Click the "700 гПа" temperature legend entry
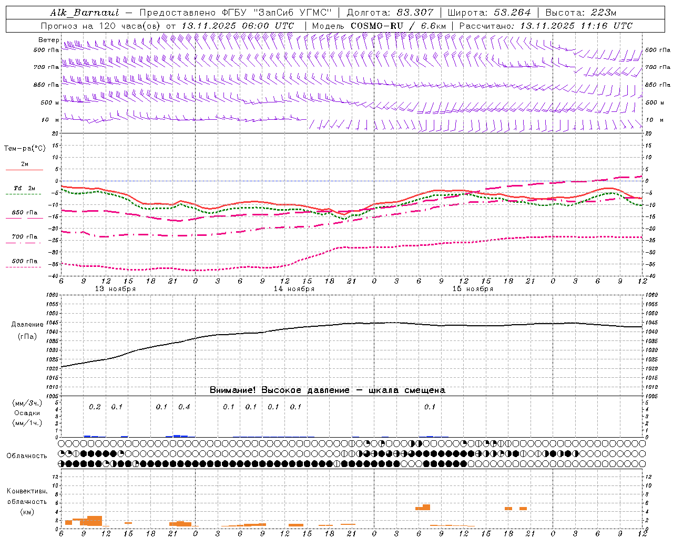The image size is (673, 538). point(24,237)
